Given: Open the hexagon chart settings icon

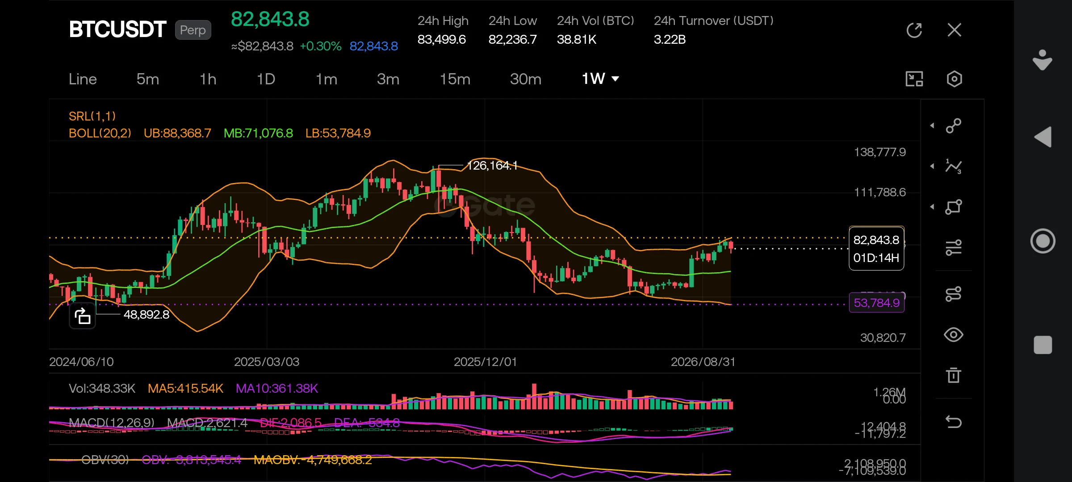Looking at the screenshot, I should click(x=955, y=79).
